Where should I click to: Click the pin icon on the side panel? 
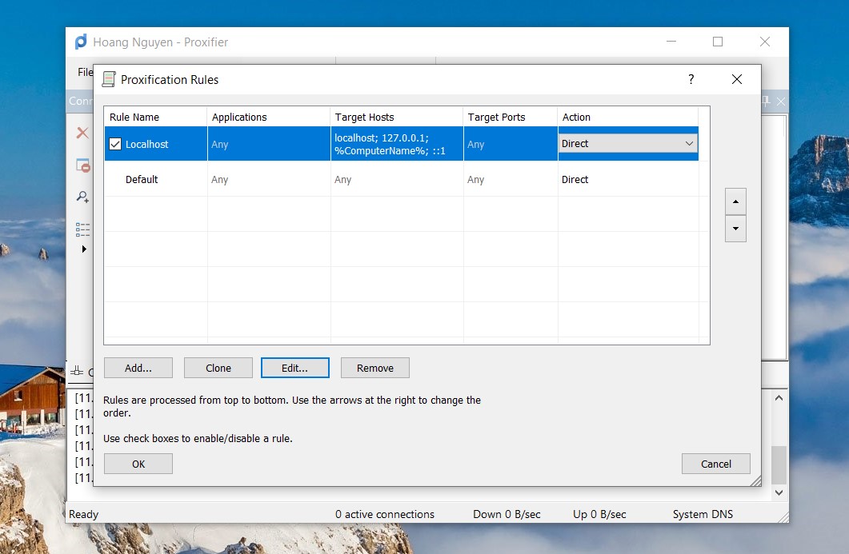[766, 101]
